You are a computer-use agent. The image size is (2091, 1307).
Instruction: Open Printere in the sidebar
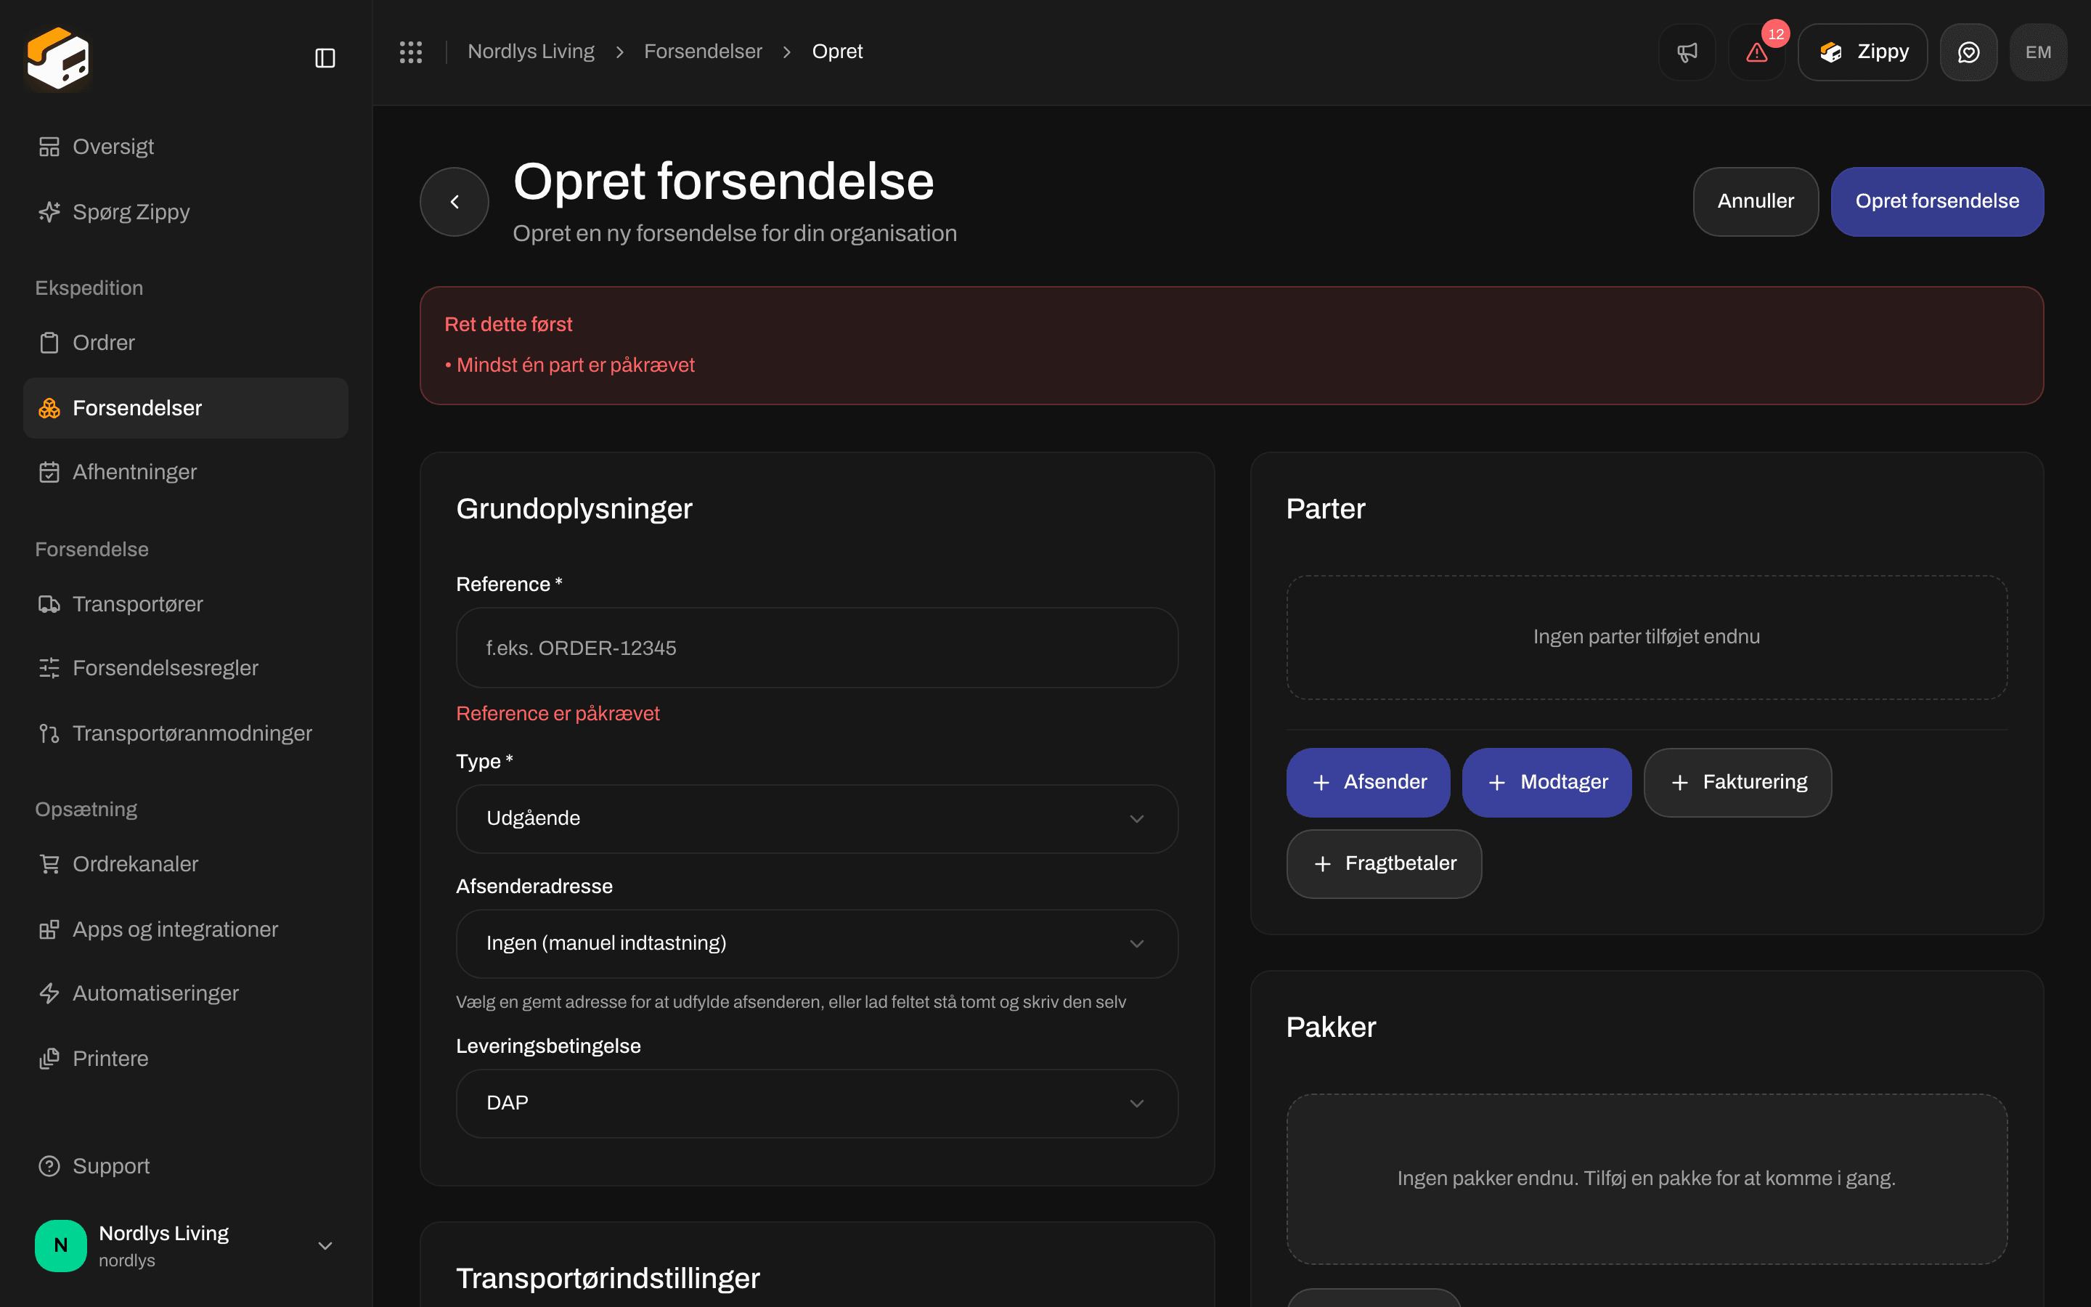click(x=186, y=1059)
